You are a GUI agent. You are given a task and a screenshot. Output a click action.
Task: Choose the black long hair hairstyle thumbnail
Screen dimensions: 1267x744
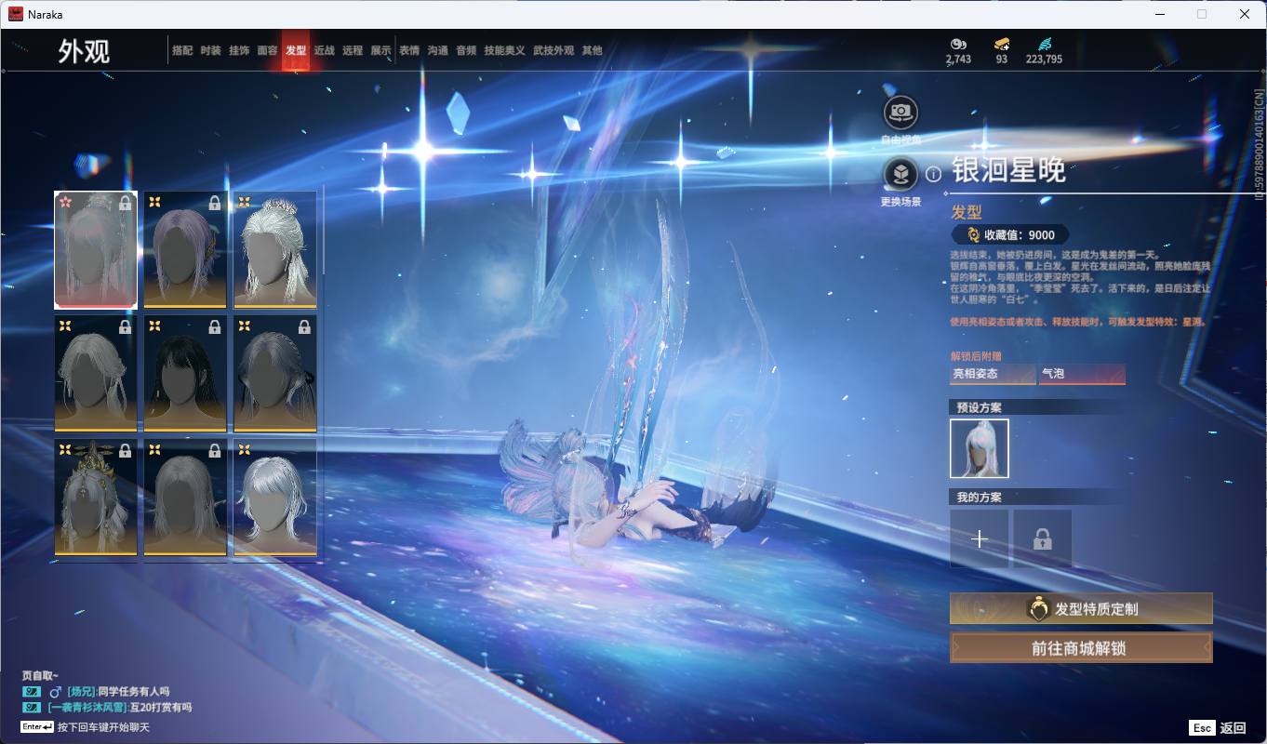coord(185,374)
